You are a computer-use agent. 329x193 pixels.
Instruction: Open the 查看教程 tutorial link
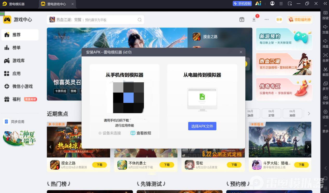click(x=141, y=133)
